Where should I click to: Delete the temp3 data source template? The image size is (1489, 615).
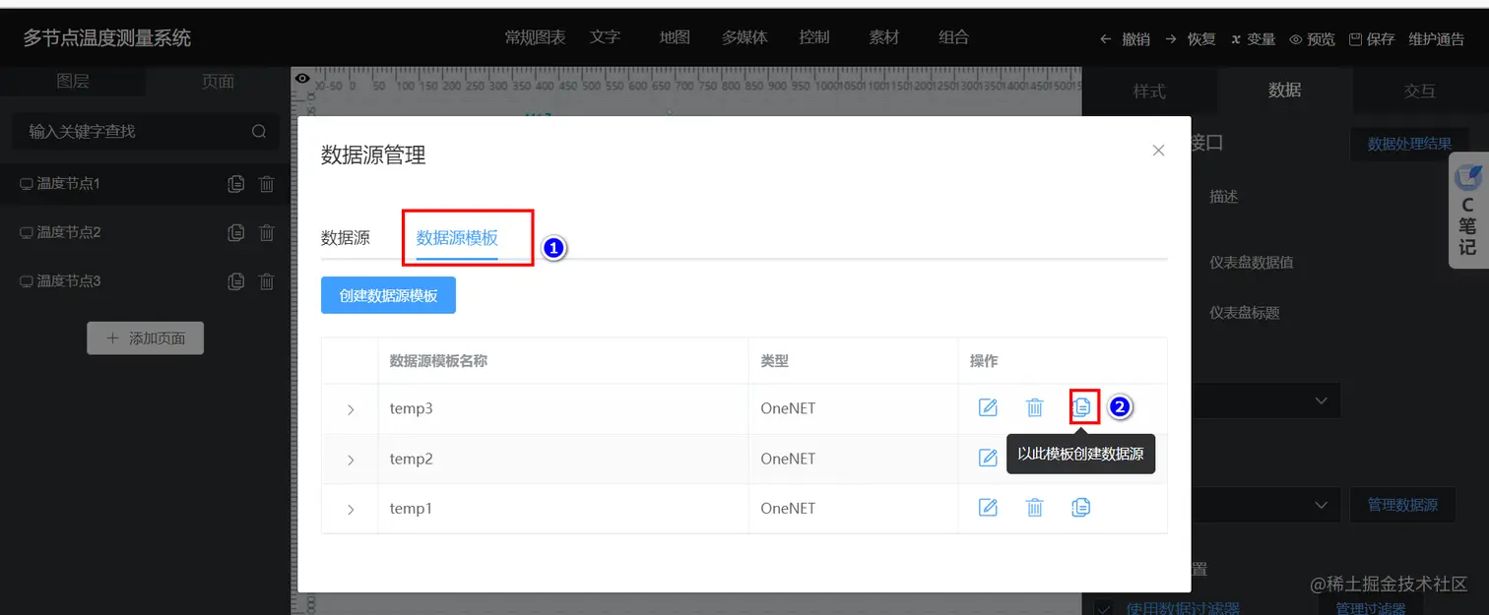tap(1035, 407)
